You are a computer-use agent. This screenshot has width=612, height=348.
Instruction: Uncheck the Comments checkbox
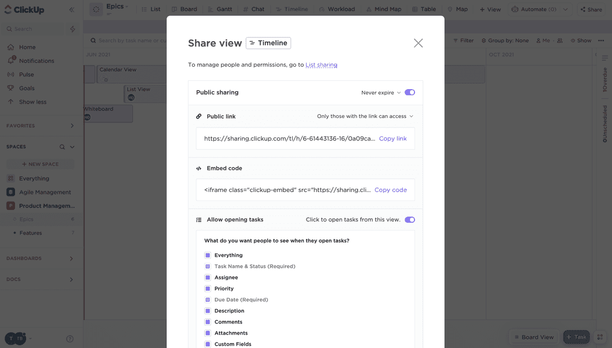tap(208, 322)
